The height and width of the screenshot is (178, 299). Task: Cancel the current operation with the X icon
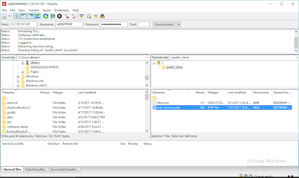(59, 16)
